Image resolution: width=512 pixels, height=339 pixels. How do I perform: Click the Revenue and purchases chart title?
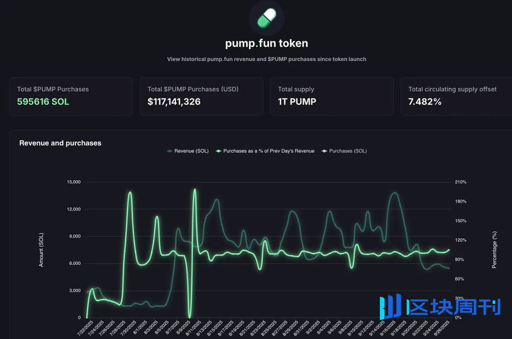pyautogui.click(x=60, y=143)
